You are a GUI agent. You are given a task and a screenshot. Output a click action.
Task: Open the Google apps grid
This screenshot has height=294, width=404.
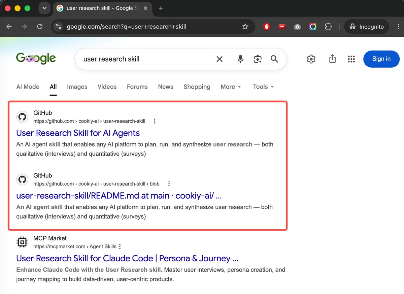point(351,59)
